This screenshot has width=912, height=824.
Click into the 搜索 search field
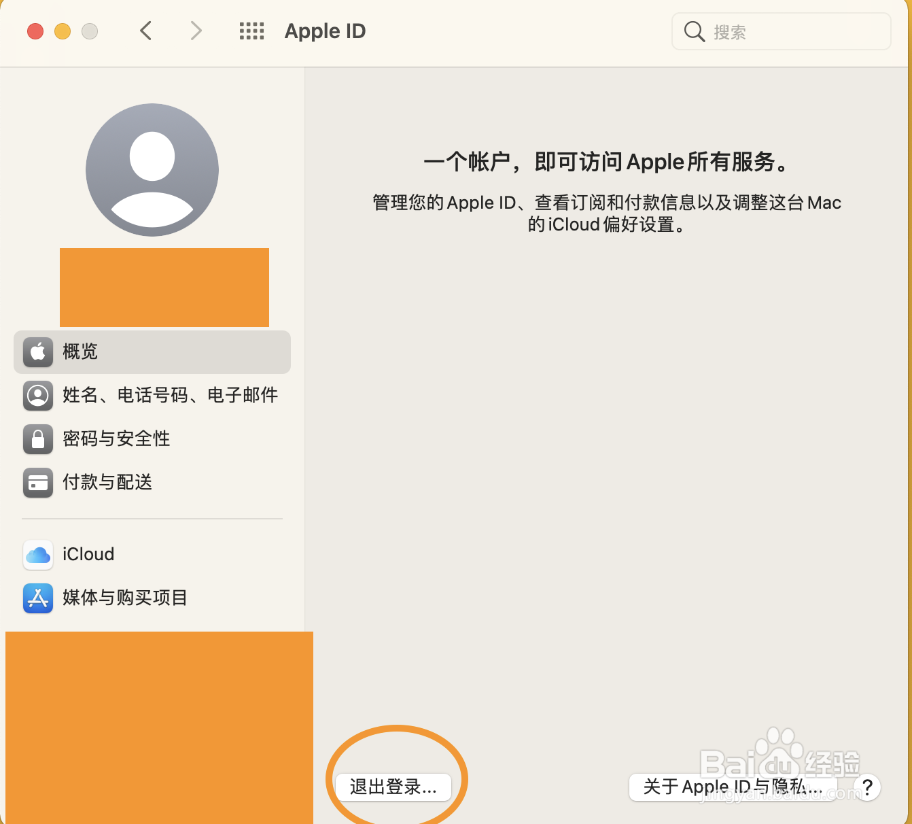781,31
